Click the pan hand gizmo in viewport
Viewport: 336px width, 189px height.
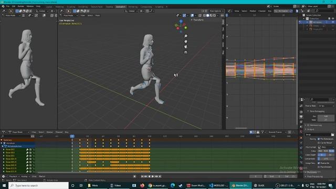185,41
